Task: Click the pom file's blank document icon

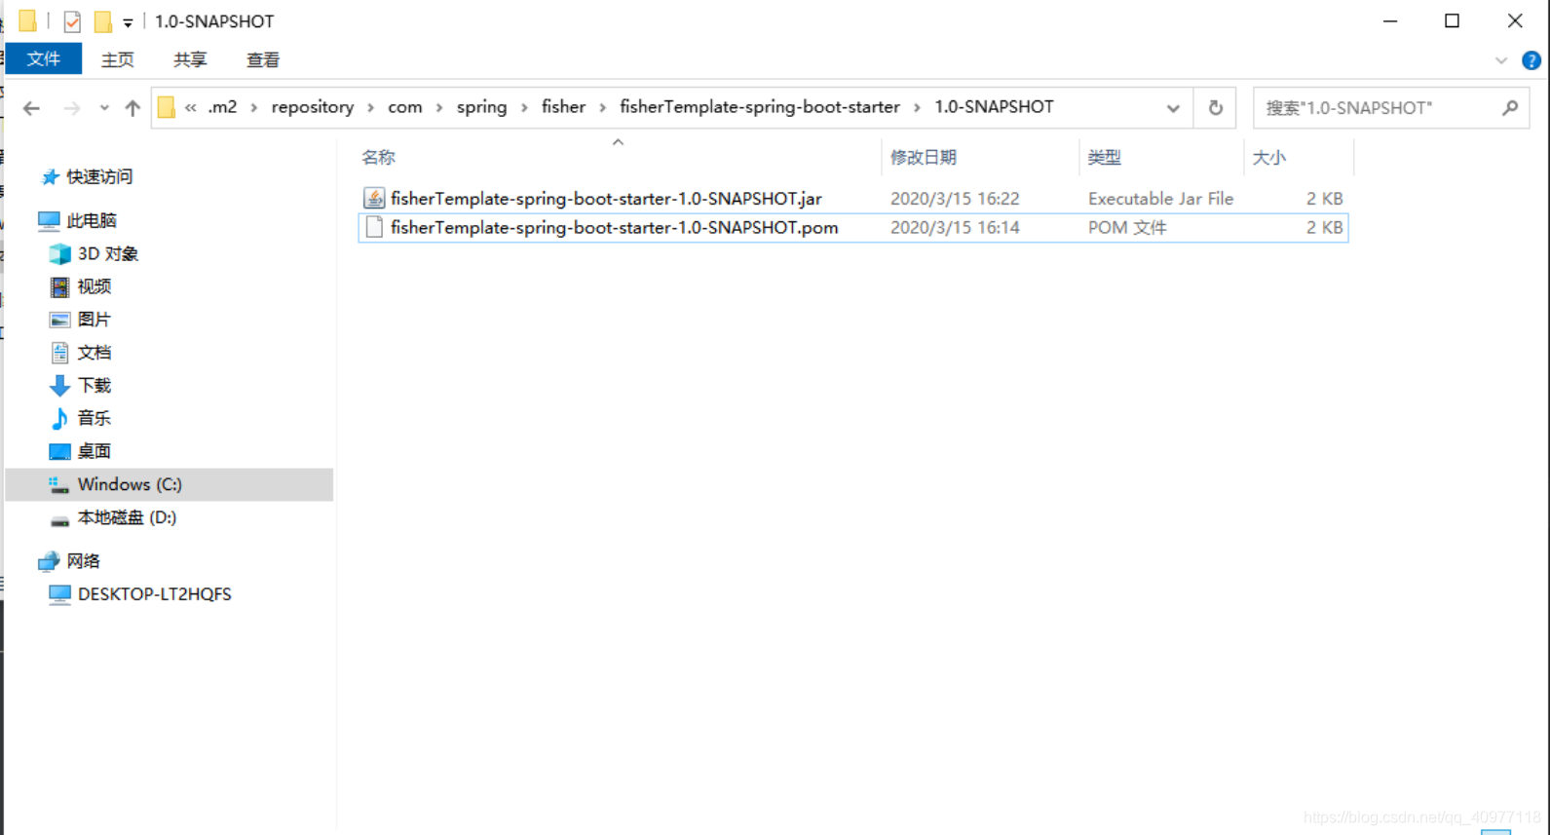Action: click(x=374, y=227)
